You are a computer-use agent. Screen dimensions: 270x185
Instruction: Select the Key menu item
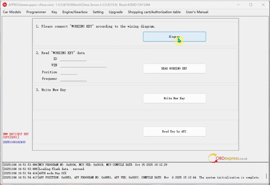pos(54,12)
